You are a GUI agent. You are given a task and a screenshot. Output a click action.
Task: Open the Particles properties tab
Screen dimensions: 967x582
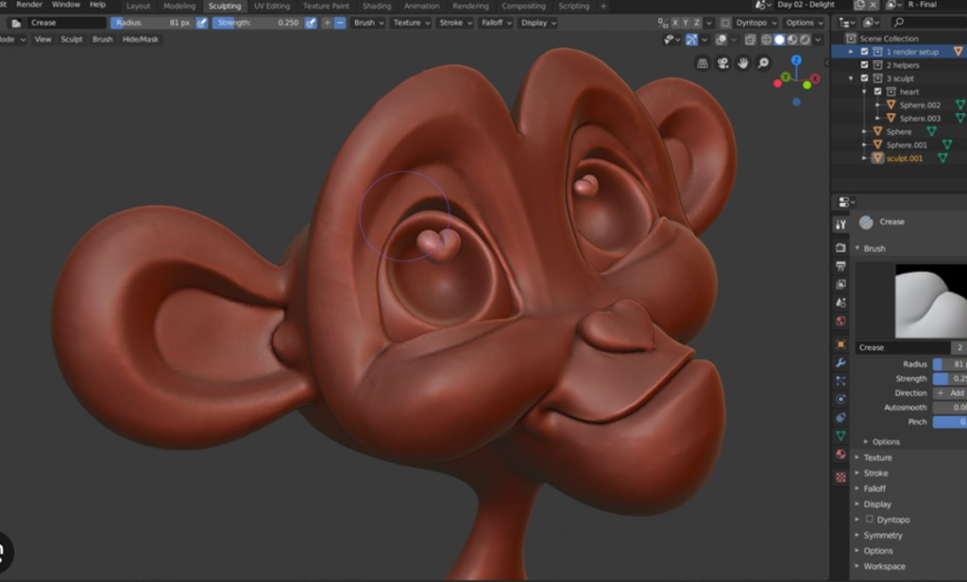(x=840, y=381)
